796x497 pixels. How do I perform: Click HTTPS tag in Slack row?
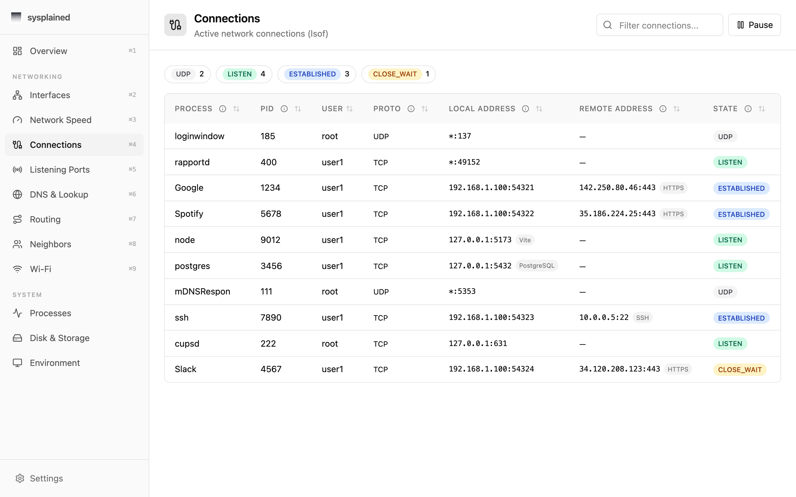tap(678, 369)
